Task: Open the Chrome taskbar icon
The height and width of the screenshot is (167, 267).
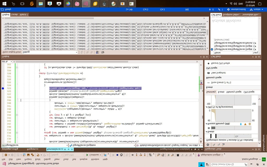Action: tap(68, 4)
